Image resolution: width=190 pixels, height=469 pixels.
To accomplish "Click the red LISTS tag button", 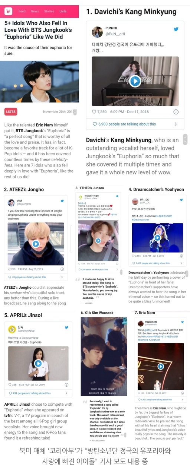I will (11, 112).
